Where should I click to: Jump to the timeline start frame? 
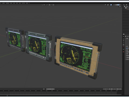click(47, 89)
